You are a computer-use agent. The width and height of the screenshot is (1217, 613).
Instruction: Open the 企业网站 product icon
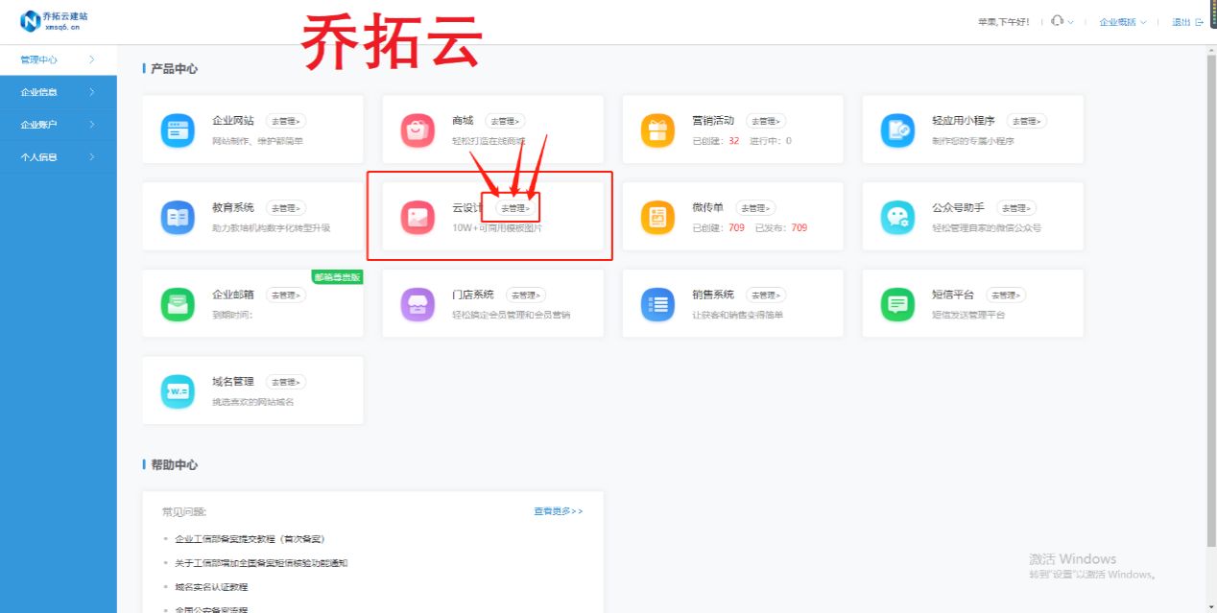coord(178,129)
